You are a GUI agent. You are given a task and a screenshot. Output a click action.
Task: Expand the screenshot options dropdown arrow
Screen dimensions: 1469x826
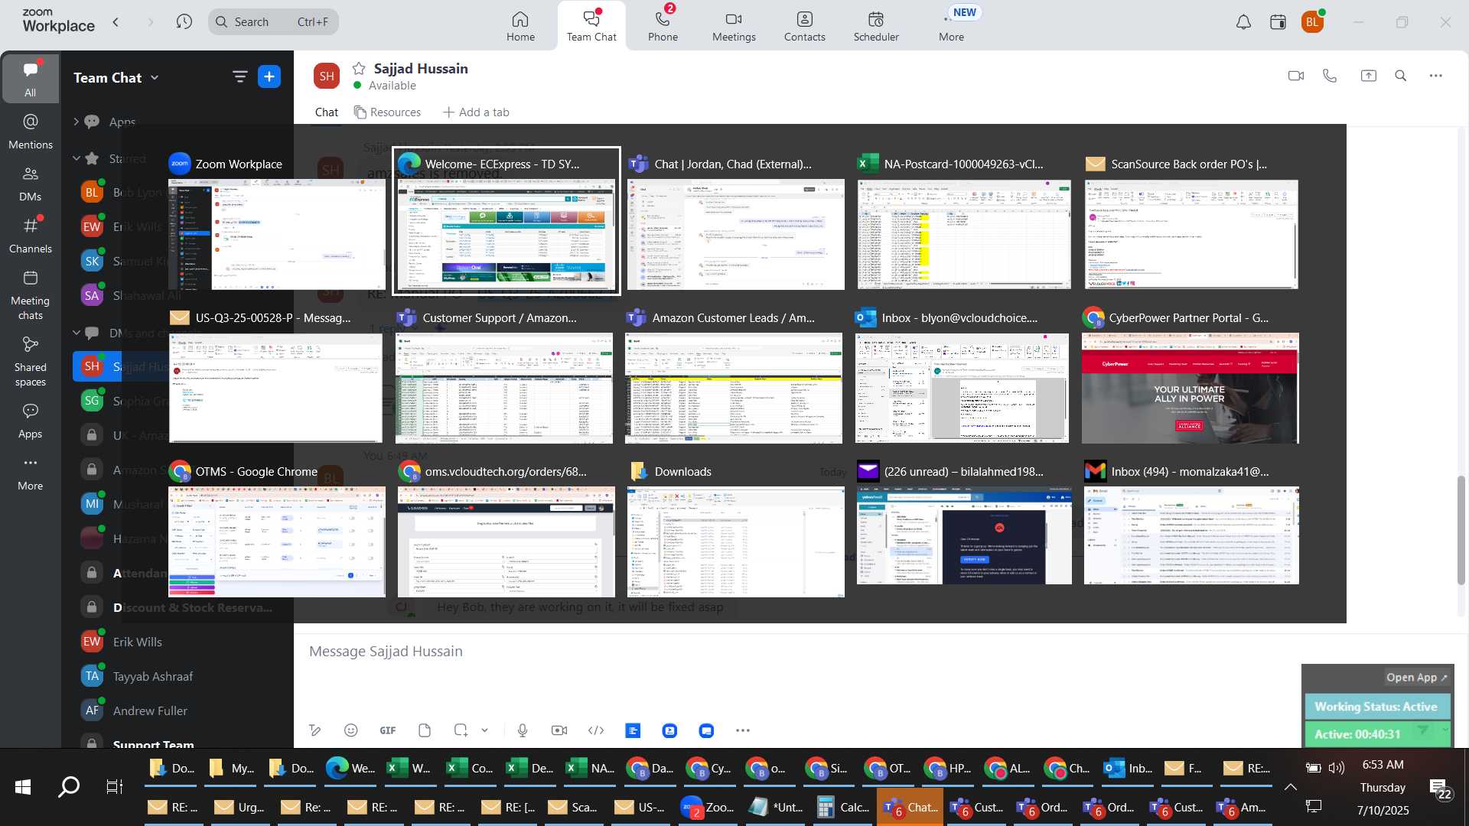point(484,730)
